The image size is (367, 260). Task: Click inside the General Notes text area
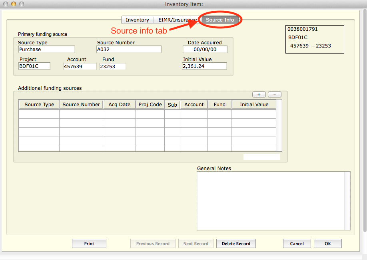(x=273, y=200)
